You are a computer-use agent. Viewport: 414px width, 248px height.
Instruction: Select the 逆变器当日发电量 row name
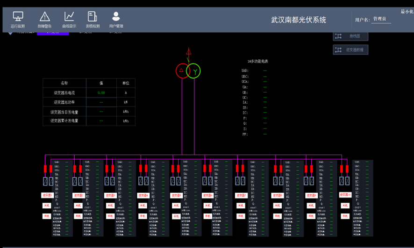(64, 112)
